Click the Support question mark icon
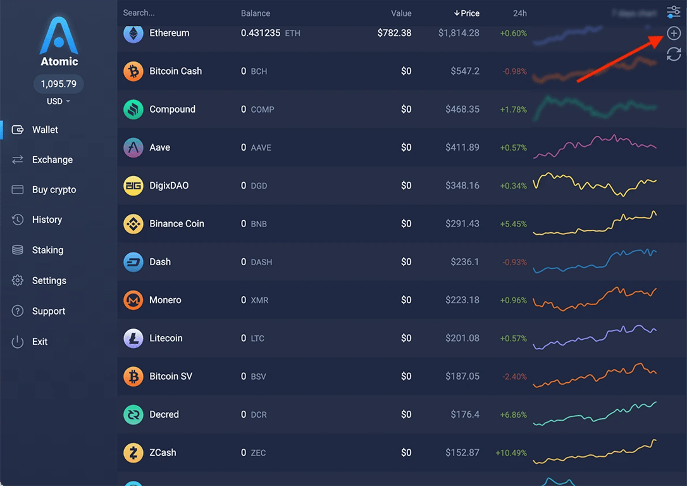Screen dimensions: 687x486 (18, 311)
